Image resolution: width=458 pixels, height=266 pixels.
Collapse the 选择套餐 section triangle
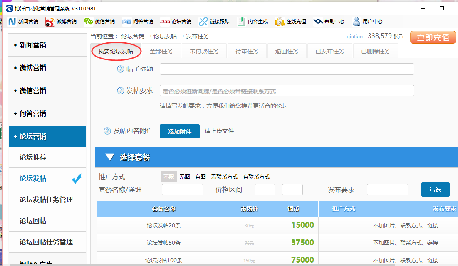tap(110, 157)
